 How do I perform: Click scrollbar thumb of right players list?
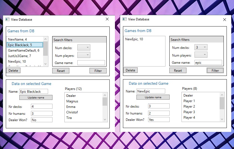222,103
